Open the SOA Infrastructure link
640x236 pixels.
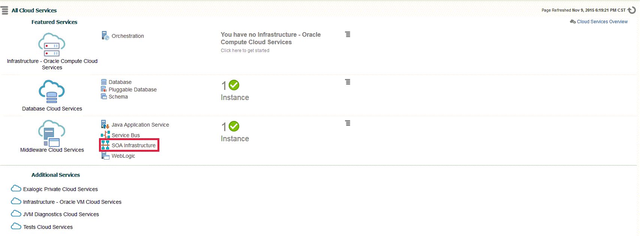tap(133, 145)
